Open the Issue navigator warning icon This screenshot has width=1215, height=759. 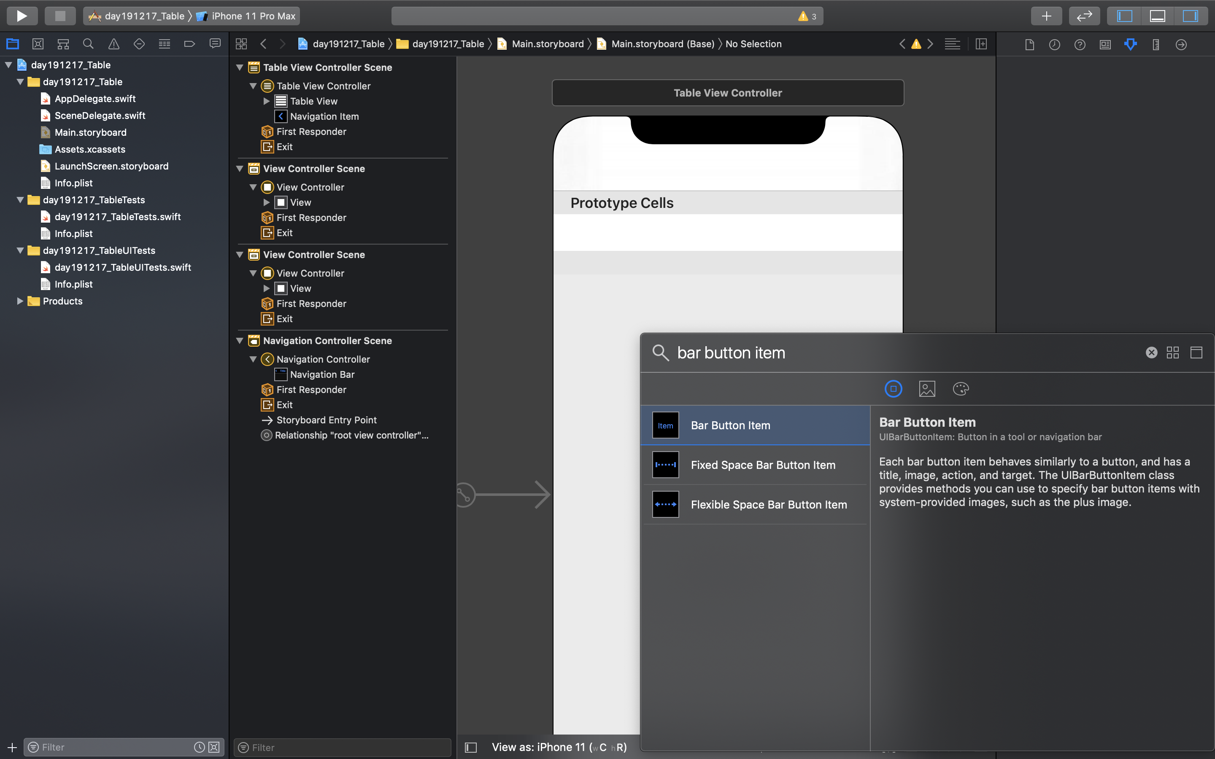click(x=114, y=44)
